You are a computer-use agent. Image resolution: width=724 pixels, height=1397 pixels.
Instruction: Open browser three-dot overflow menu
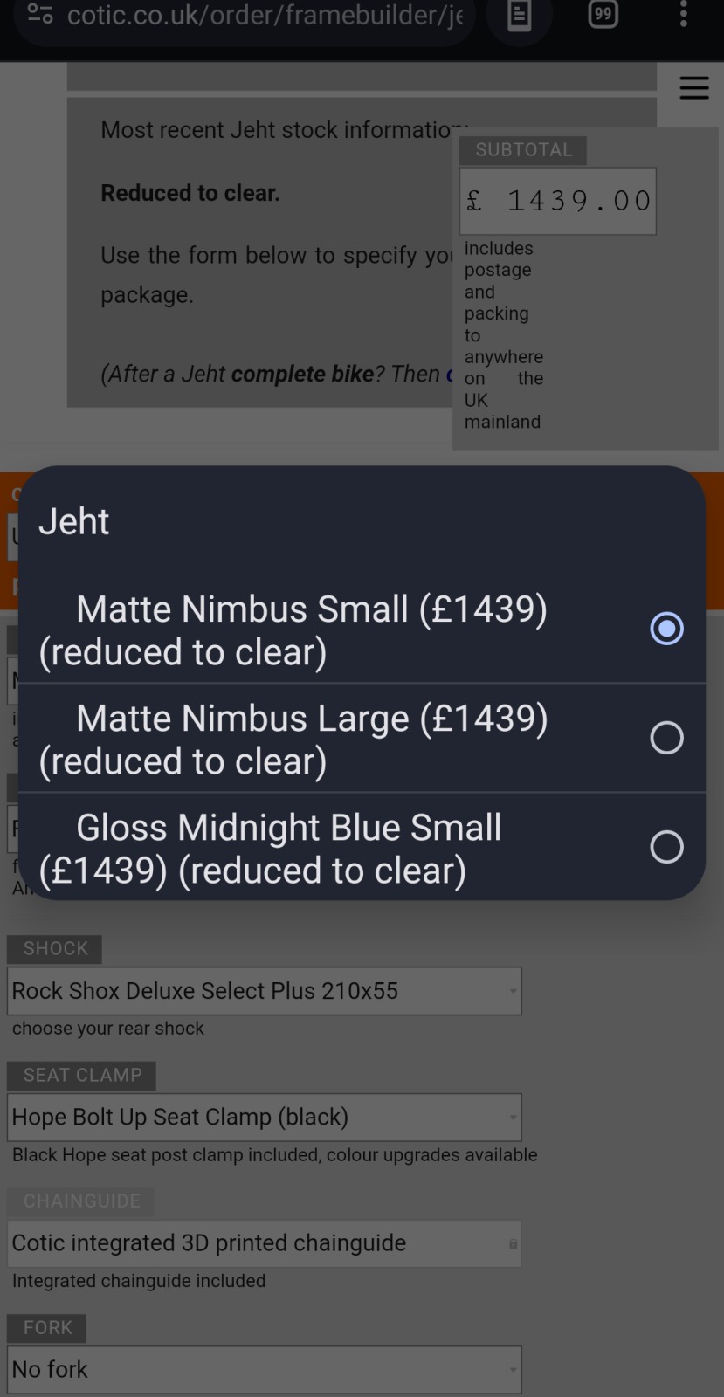coord(684,13)
